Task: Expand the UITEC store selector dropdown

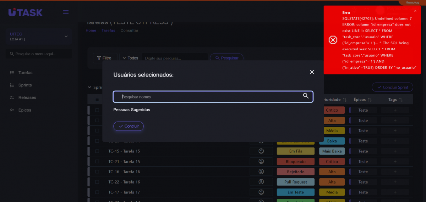Action: 66,37
